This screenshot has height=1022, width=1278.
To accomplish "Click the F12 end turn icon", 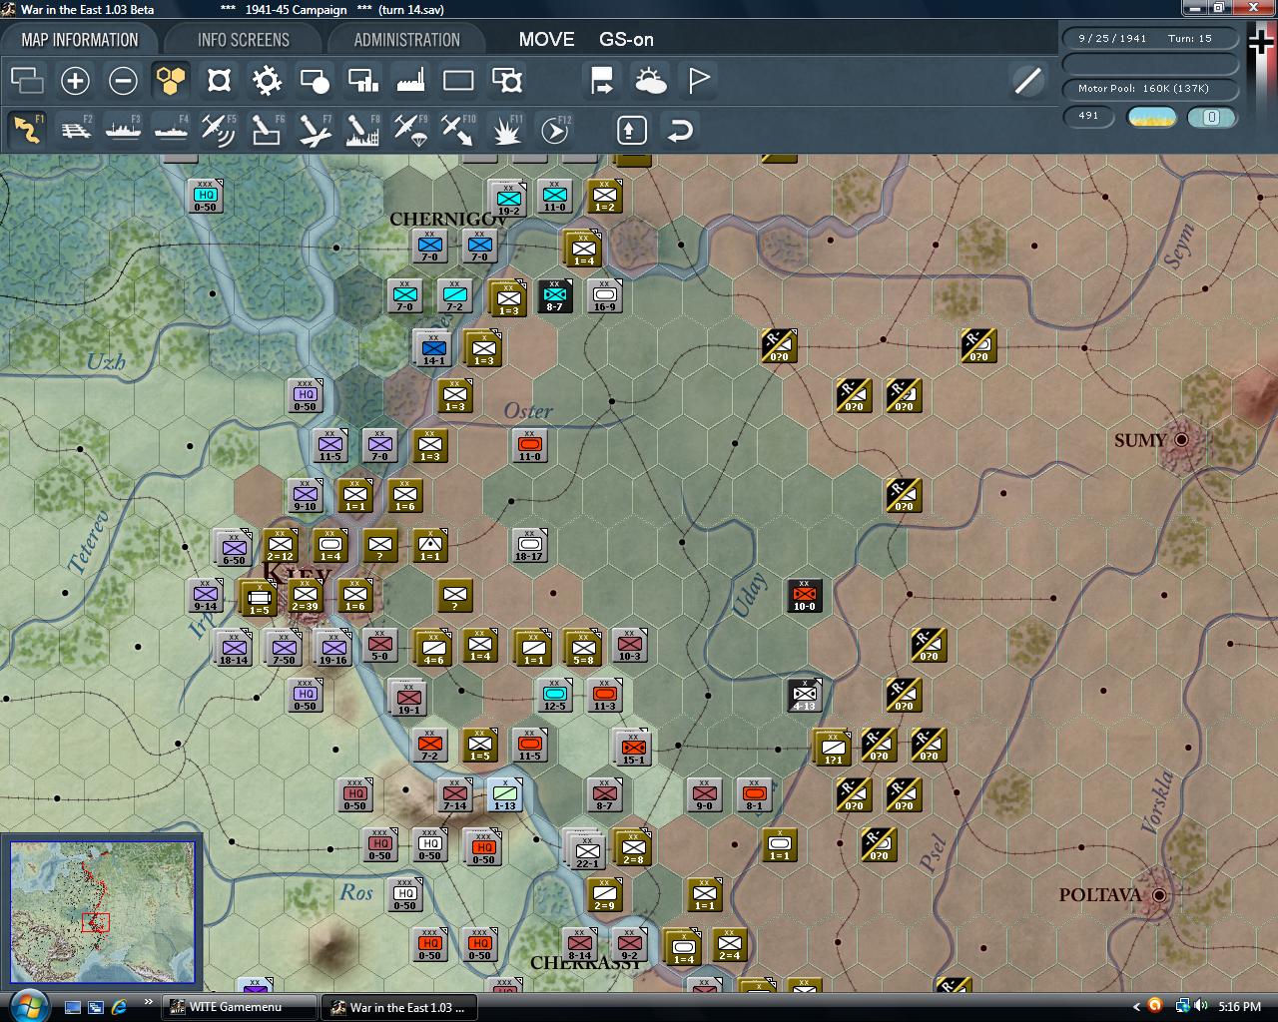I will (555, 130).
